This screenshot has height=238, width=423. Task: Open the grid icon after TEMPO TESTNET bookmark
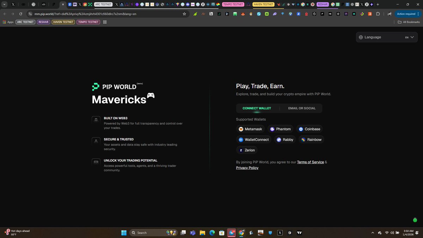coord(105,22)
